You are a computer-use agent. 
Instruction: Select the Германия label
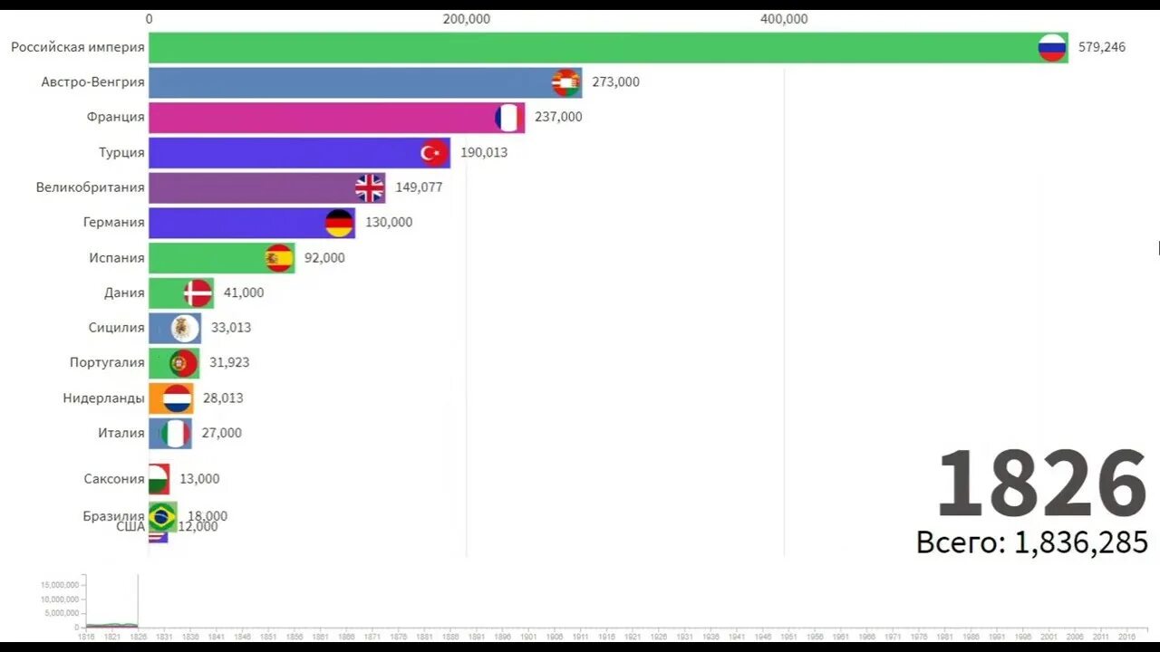point(114,222)
